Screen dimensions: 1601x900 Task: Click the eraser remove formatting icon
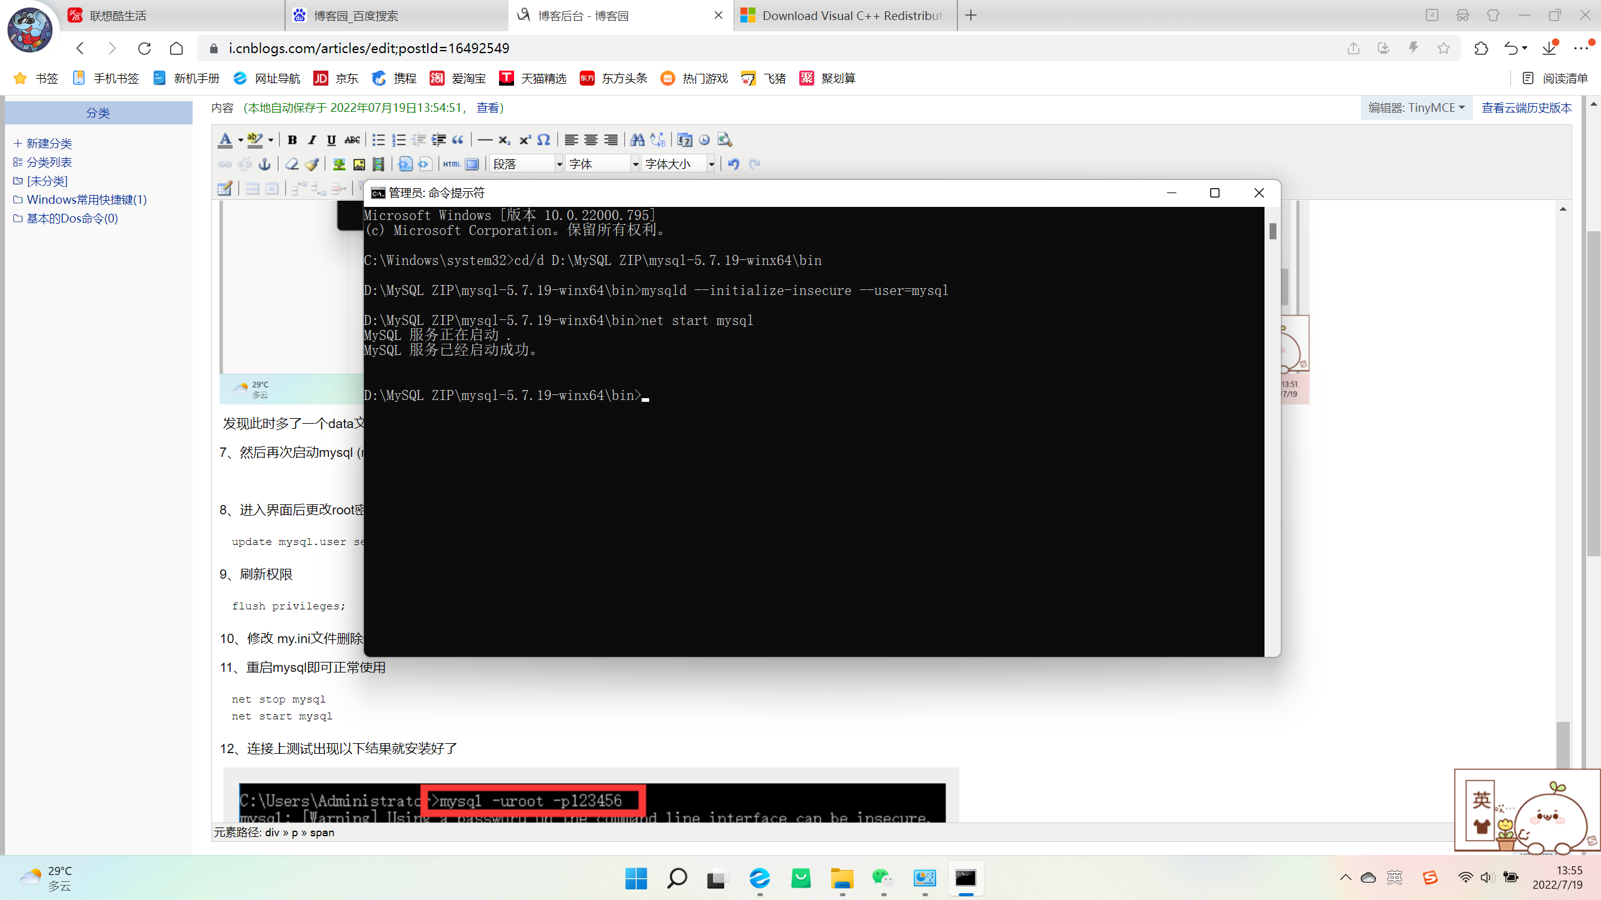click(291, 164)
